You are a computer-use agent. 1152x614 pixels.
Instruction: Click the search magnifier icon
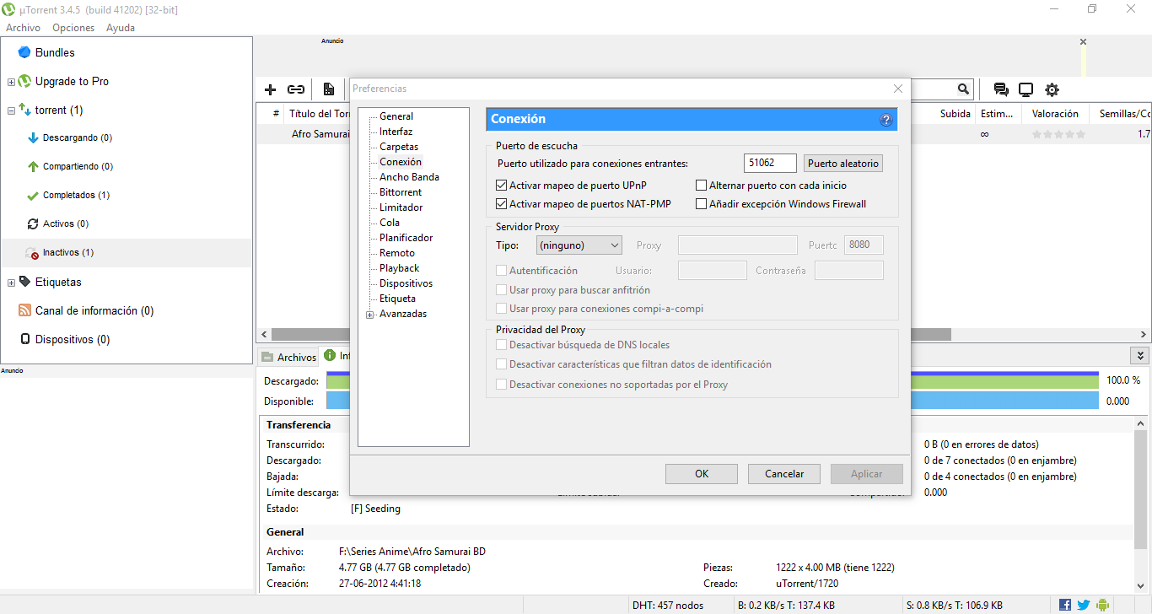(x=964, y=89)
